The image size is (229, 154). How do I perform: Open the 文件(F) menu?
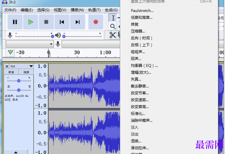(x=10, y=10)
